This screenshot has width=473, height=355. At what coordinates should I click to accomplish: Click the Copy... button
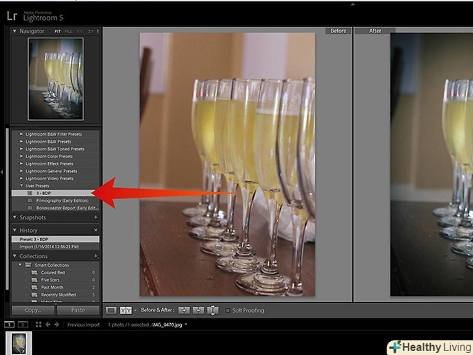coord(32,311)
